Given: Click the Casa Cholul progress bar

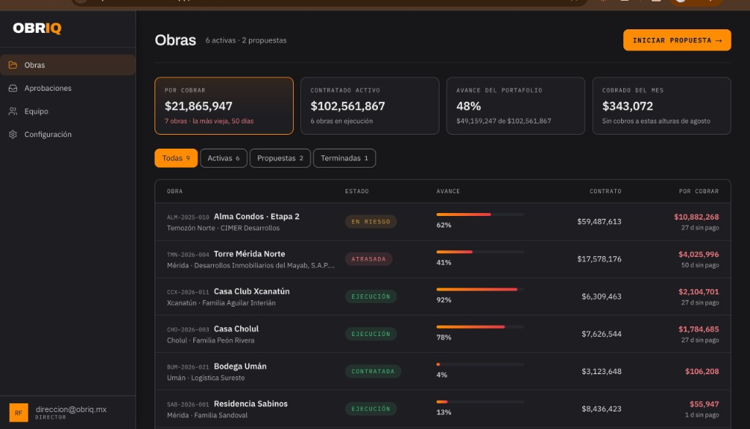Looking at the screenshot, I should pyautogui.click(x=480, y=327).
